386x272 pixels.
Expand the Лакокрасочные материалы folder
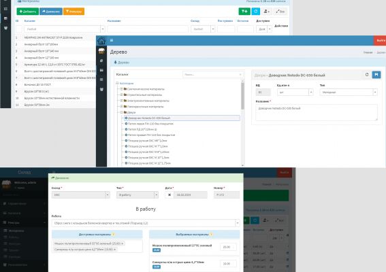click(121, 107)
